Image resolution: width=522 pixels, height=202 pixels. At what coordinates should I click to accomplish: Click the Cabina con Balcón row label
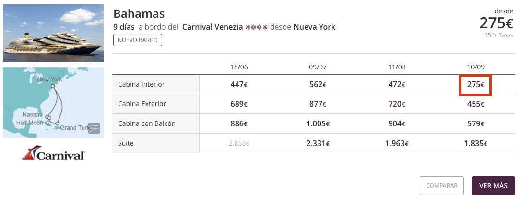point(147,123)
